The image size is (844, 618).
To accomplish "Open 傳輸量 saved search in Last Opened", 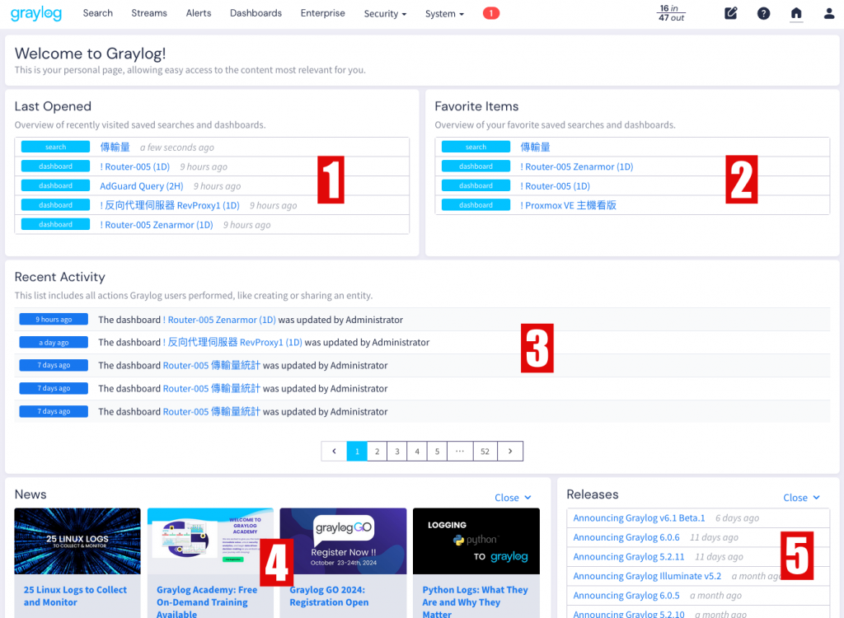I will [115, 147].
